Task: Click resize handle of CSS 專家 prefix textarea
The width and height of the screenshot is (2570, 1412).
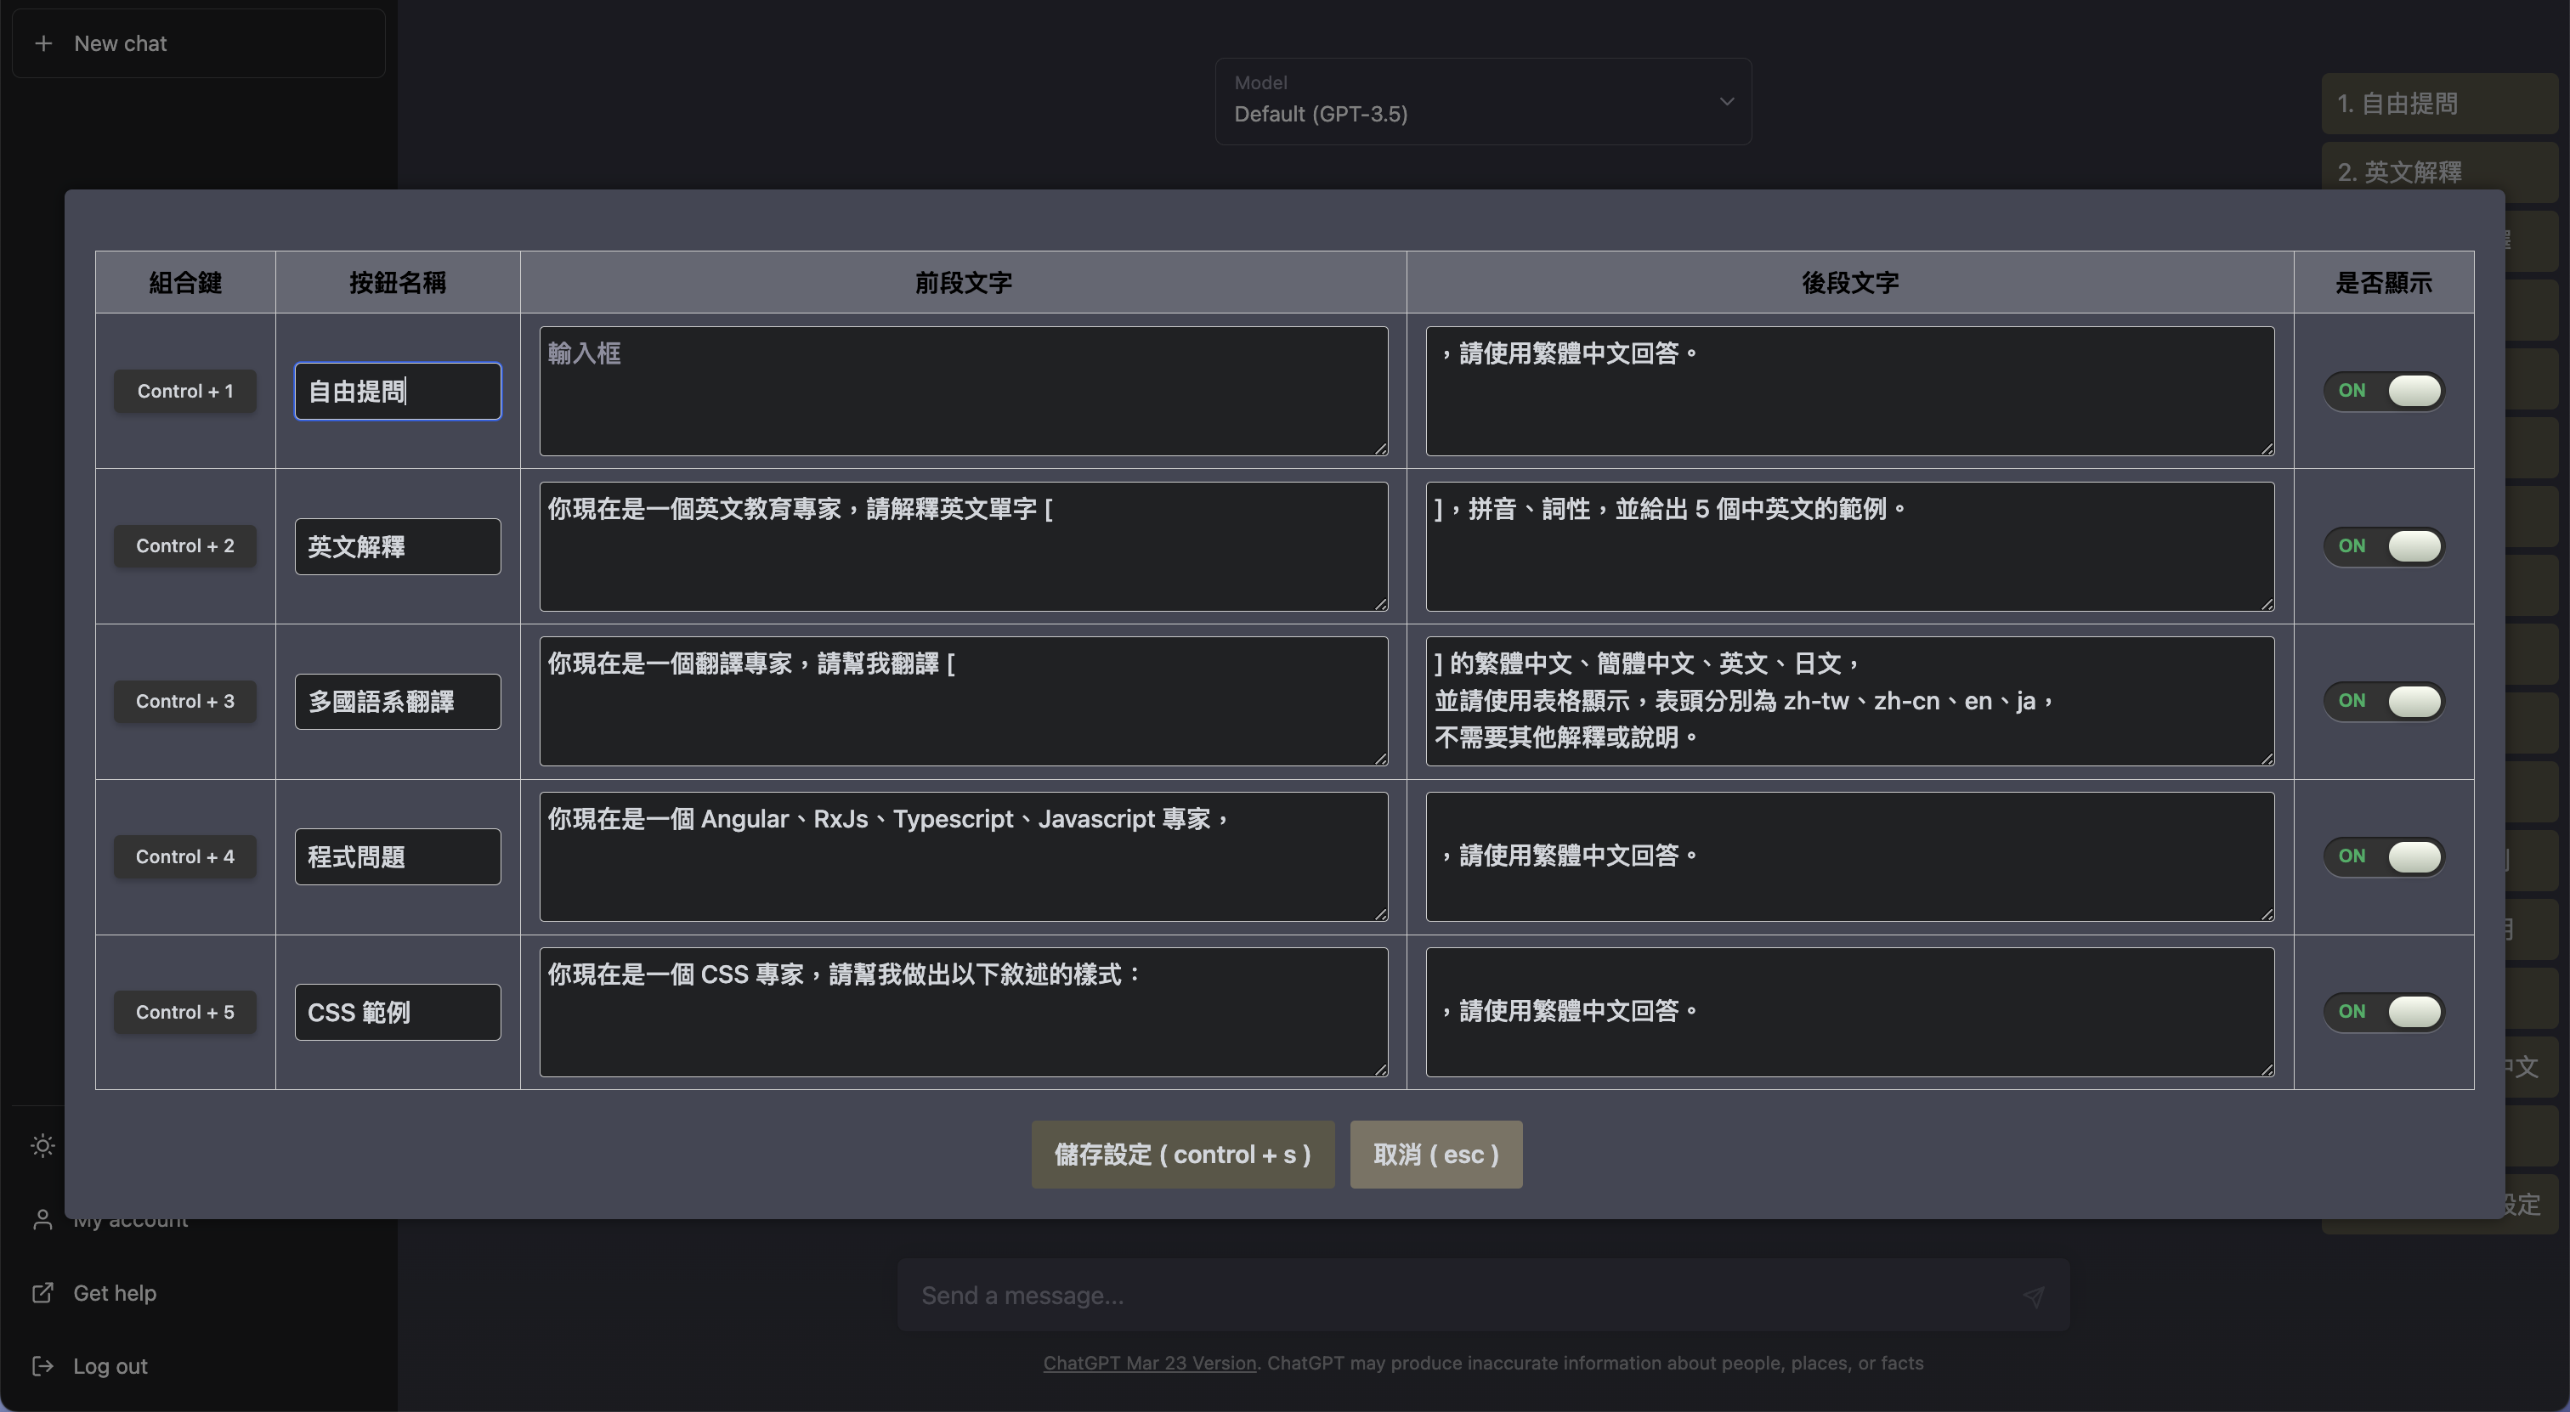Action: click(x=1381, y=1069)
